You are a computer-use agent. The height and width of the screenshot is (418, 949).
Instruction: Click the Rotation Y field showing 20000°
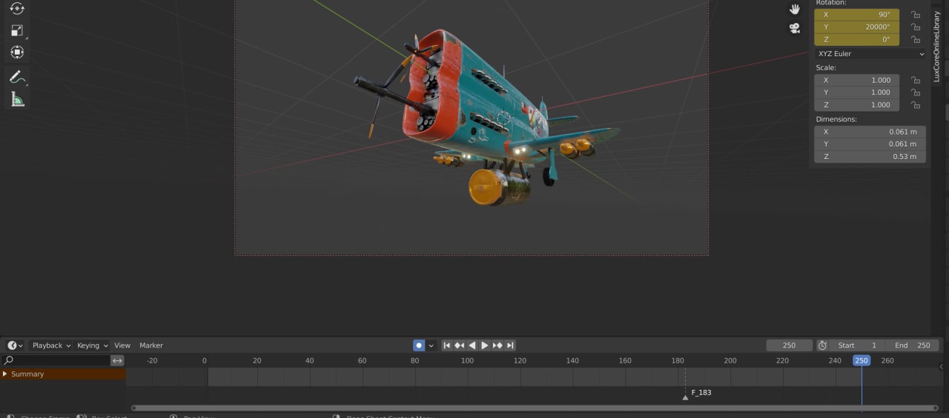coord(856,27)
